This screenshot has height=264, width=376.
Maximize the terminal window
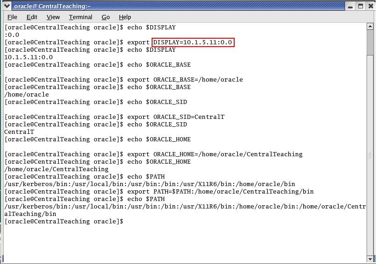(361, 6)
